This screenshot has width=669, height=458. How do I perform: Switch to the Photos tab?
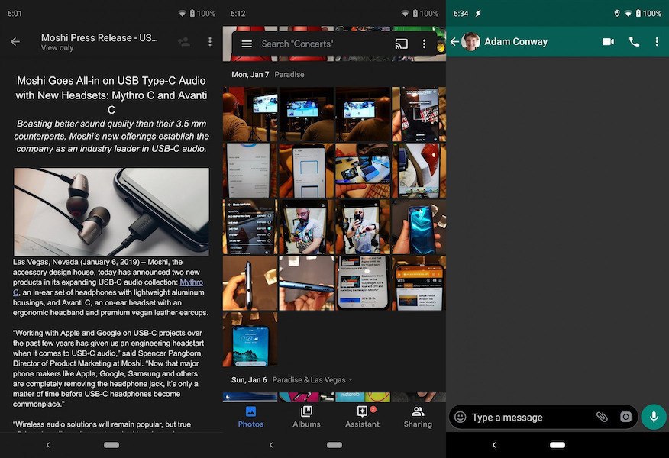coord(250,417)
